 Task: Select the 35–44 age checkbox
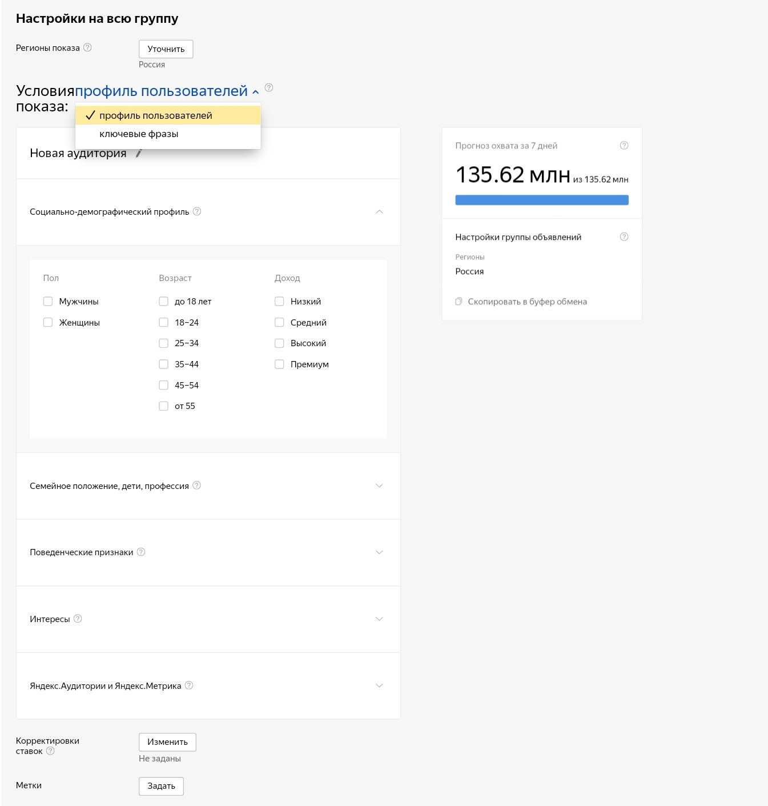(x=163, y=364)
